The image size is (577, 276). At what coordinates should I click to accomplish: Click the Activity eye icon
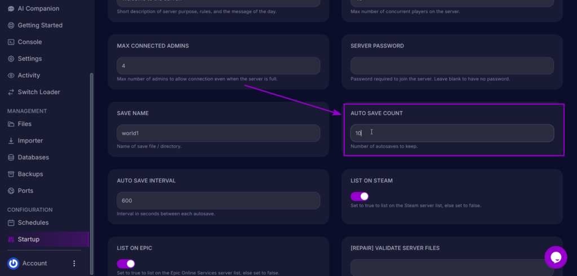11,75
